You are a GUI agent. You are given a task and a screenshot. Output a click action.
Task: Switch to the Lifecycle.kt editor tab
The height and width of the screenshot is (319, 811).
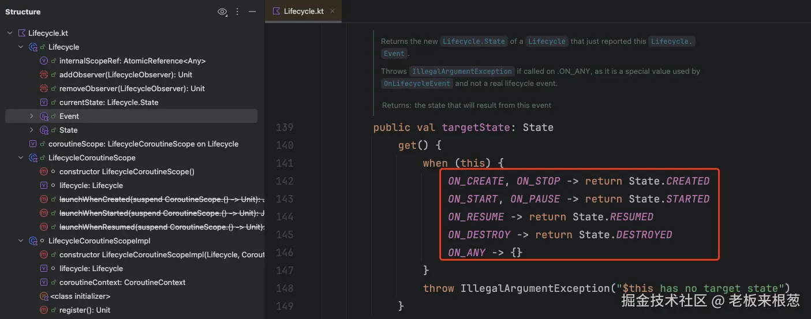click(x=303, y=11)
